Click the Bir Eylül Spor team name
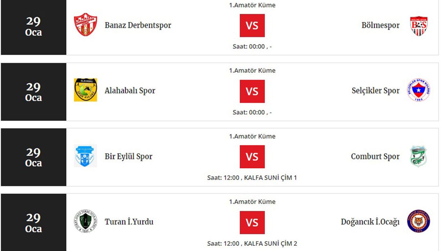 (x=129, y=157)
